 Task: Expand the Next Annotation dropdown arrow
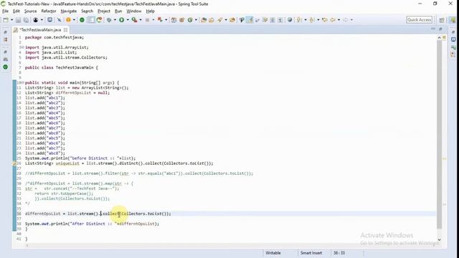click(305, 20)
